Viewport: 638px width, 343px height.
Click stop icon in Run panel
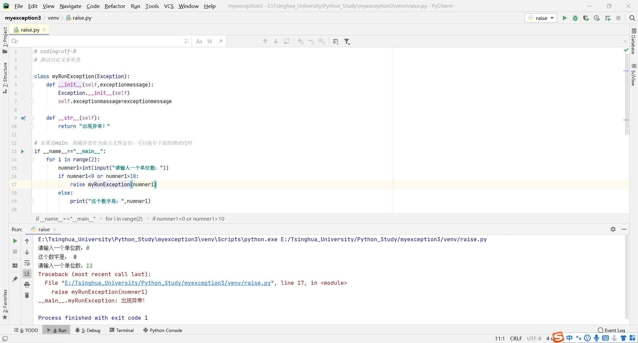point(15,252)
